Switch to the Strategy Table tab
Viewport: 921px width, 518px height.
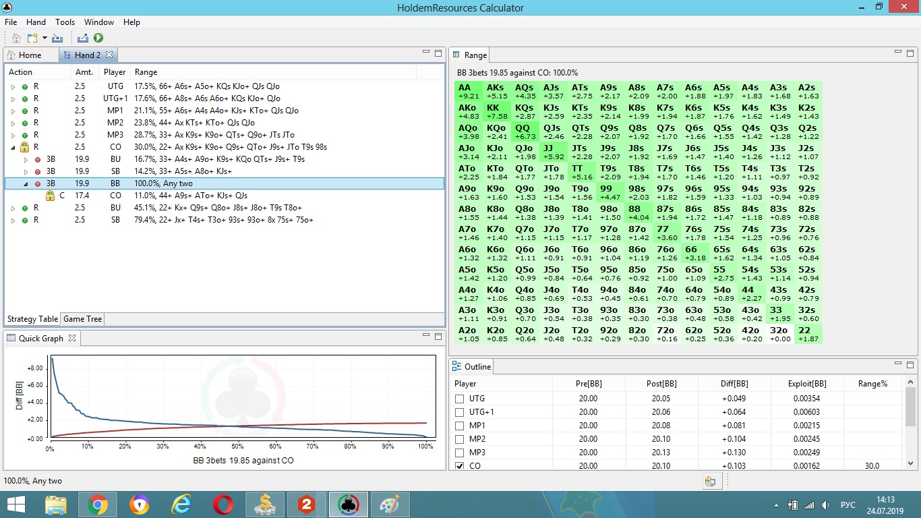tap(32, 319)
